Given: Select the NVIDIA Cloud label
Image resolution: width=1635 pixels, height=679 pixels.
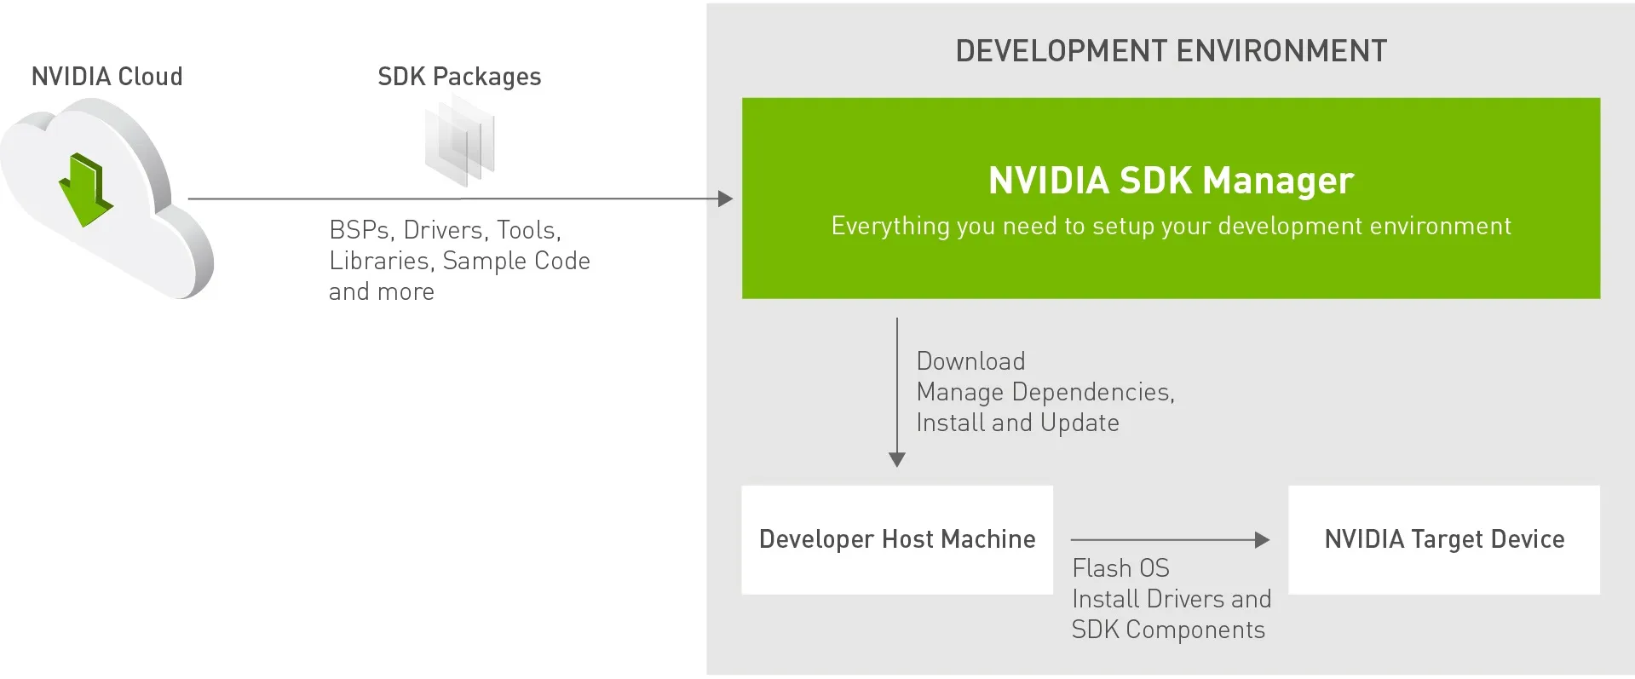Looking at the screenshot, I should pos(107,77).
